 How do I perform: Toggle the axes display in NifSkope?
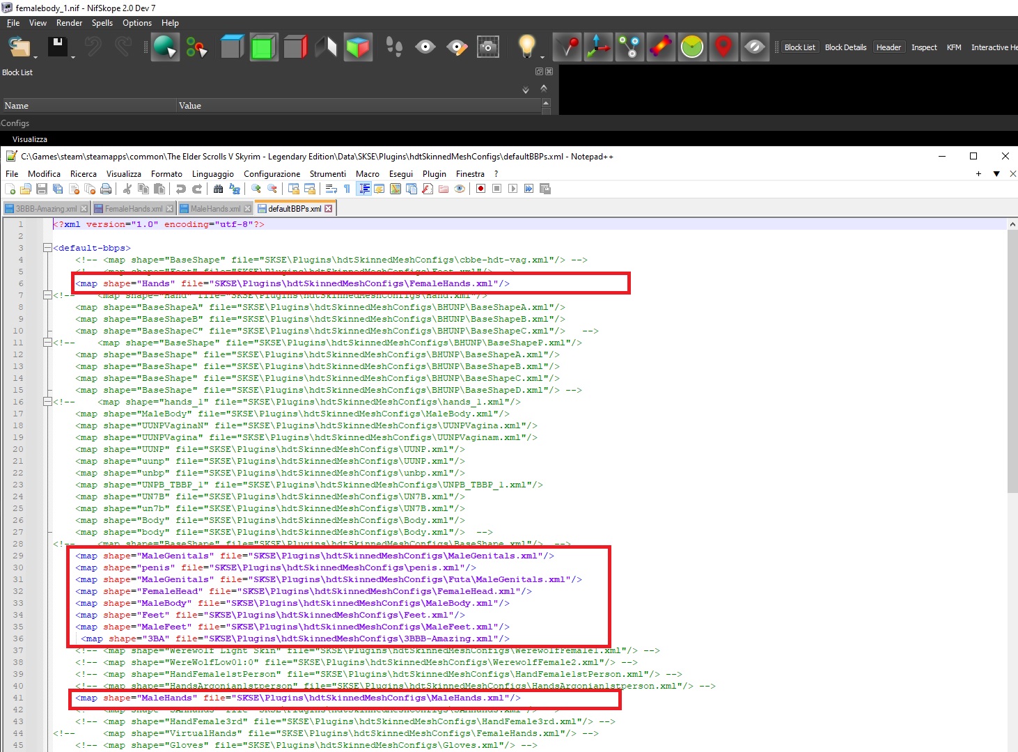pyautogui.click(x=598, y=47)
